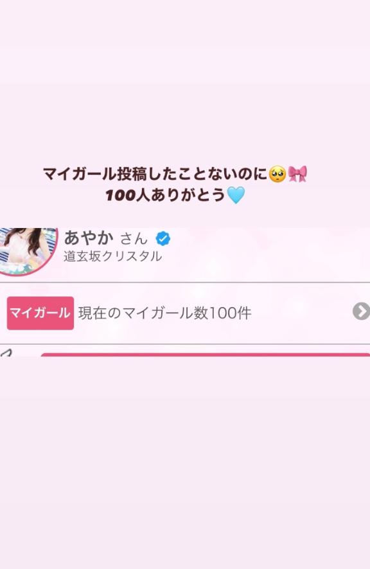Click the caption line マイガール投稿したことないのに
Screen dimensions: 370x569
click(155, 174)
